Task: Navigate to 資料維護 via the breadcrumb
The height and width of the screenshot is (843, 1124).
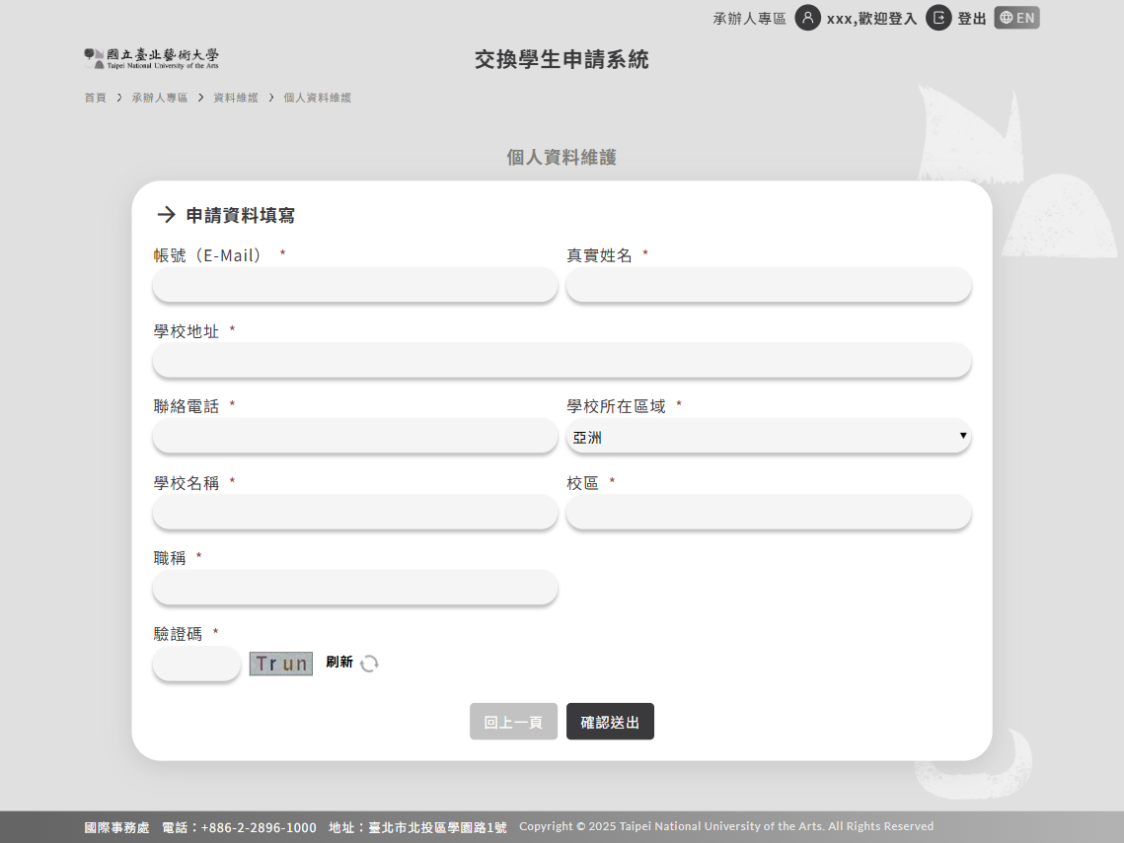Action: [234, 98]
